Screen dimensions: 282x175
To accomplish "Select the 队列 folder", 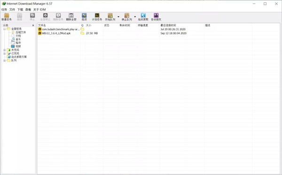I will click(x=14, y=61).
